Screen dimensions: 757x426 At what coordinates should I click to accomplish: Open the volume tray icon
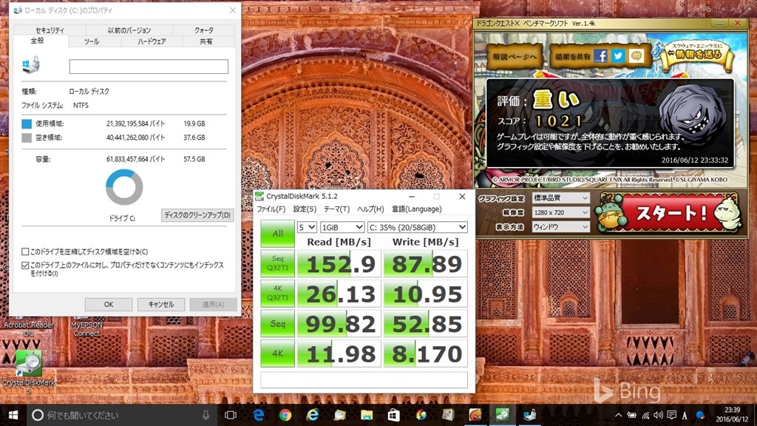tap(658, 415)
